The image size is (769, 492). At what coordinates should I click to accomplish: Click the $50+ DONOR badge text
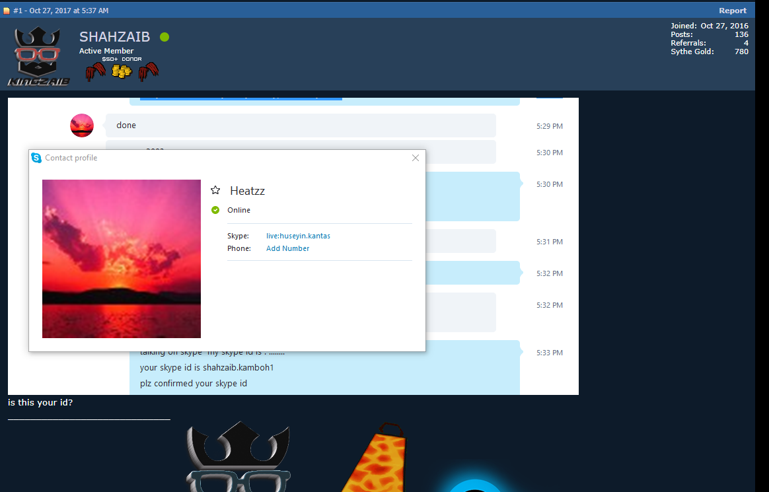[x=122, y=59]
